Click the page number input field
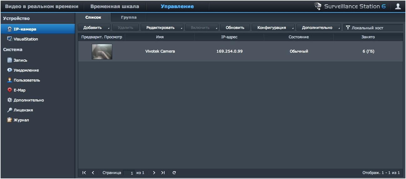The image size is (406, 179). (x=129, y=173)
